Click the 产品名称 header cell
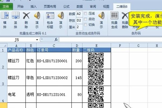This screenshot has width=162, height=108. coord(16,50)
